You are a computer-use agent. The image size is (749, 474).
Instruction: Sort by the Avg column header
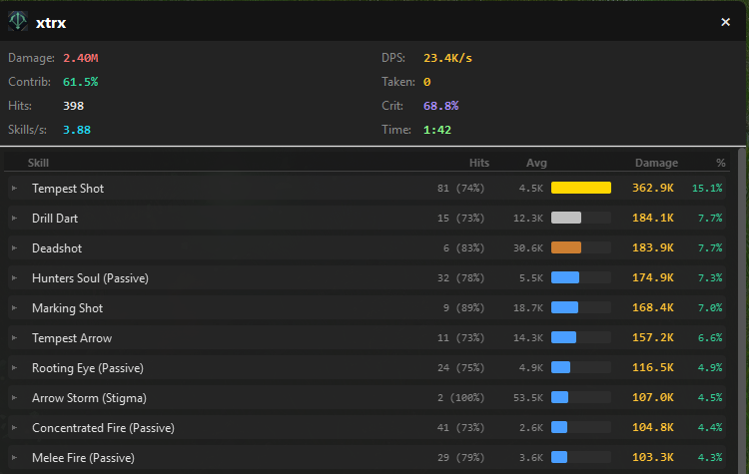(x=536, y=163)
